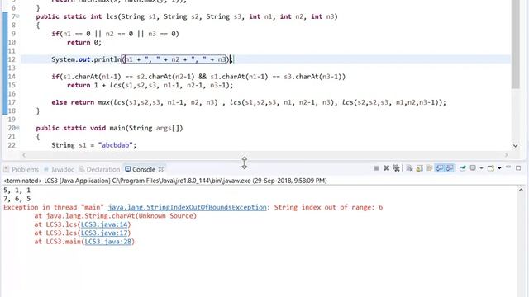Close the Console tab via its X
The image size is (529, 297).
[x=161, y=169]
